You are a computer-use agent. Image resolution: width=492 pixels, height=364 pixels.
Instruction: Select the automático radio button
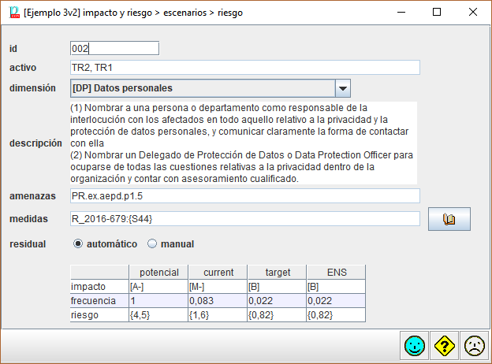click(78, 244)
